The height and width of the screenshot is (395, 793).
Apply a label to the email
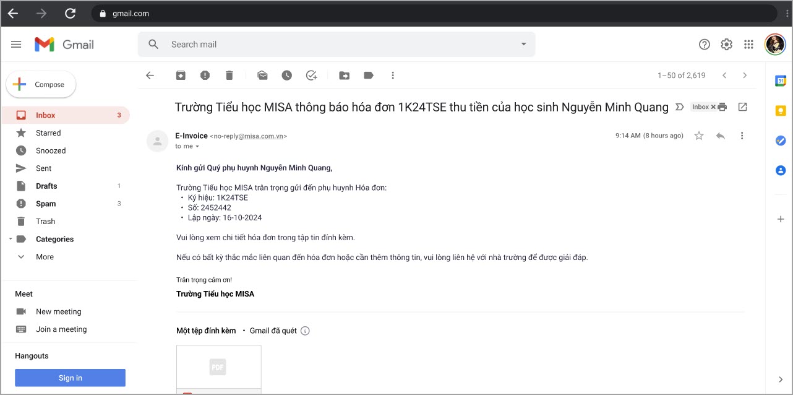[369, 76]
